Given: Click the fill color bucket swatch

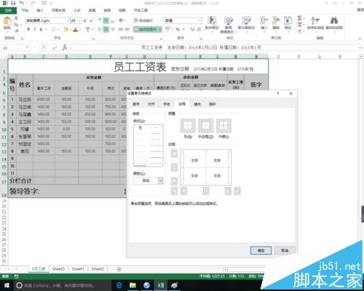Looking at the screenshot, I should (66, 29).
